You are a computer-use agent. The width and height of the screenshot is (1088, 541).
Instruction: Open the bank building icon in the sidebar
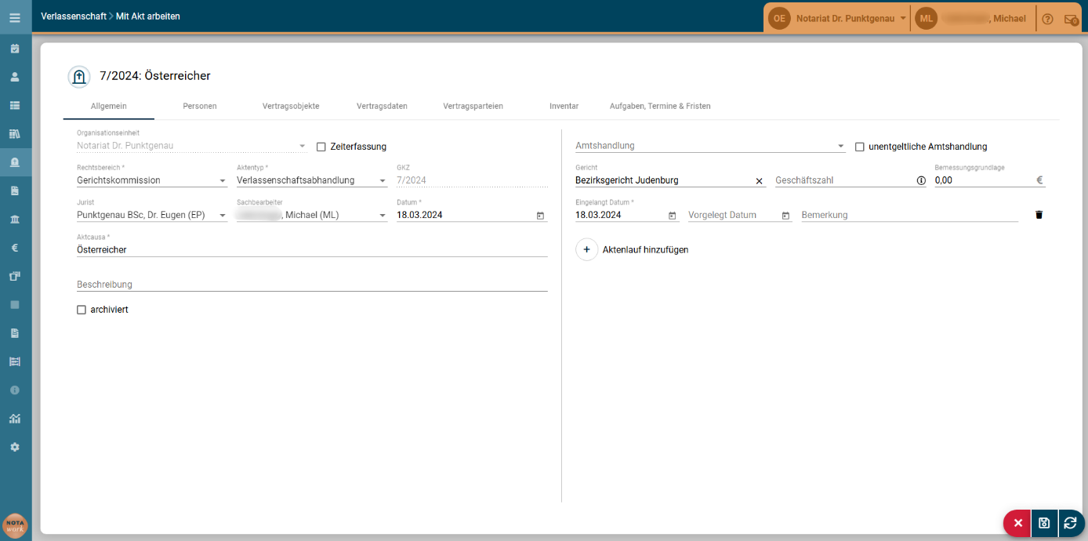(x=15, y=219)
